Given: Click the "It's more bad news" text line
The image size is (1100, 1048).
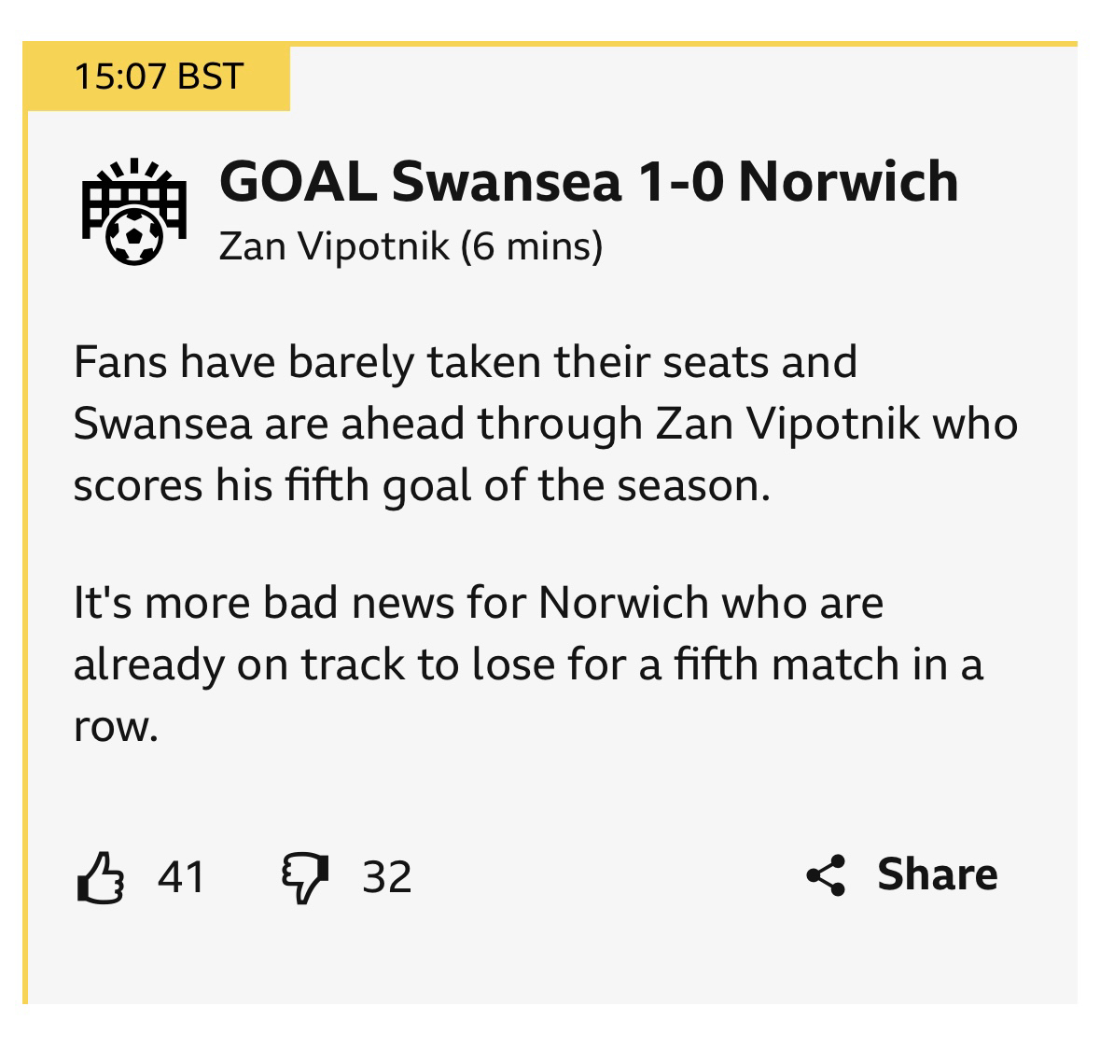Looking at the screenshot, I should [478, 603].
